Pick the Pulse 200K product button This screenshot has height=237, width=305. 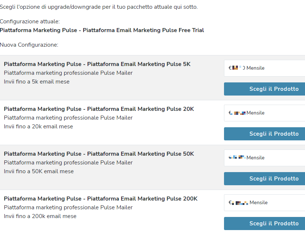265,224
